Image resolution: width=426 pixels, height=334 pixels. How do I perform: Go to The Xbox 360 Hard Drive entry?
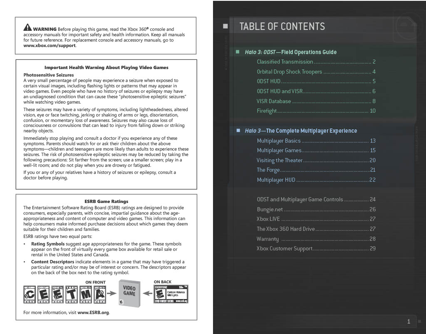pyautogui.click(x=316, y=229)
